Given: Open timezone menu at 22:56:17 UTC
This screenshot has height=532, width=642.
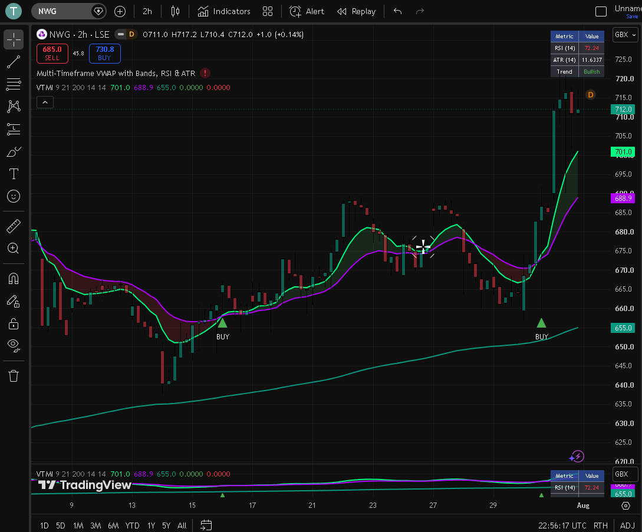Looking at the screenshot, I should [x=562, y=526].
